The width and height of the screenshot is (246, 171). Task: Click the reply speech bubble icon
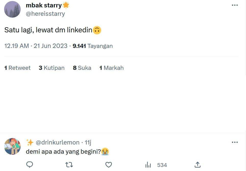(x=30, y=165)
